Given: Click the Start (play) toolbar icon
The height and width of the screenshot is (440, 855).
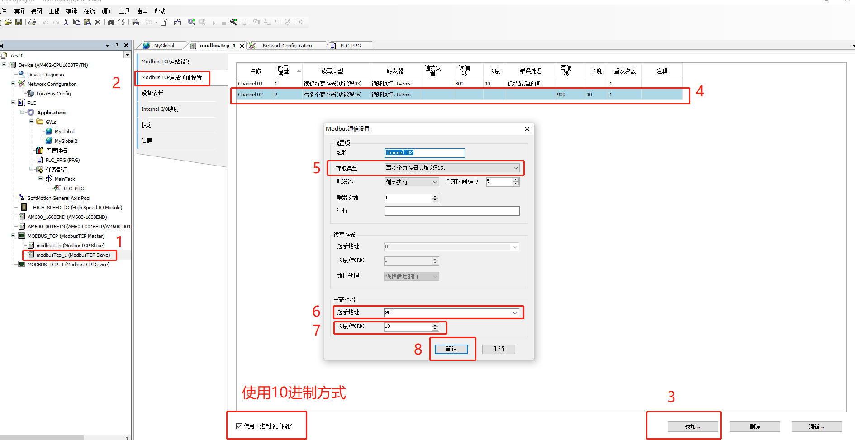Looking at the screenshot, I should point(214,23).
